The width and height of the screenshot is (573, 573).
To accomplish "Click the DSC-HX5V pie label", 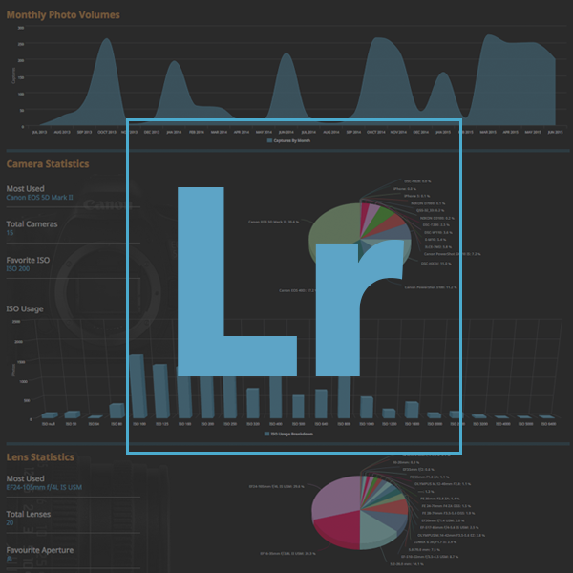I will pyautogui.click(x=436, y=264).
